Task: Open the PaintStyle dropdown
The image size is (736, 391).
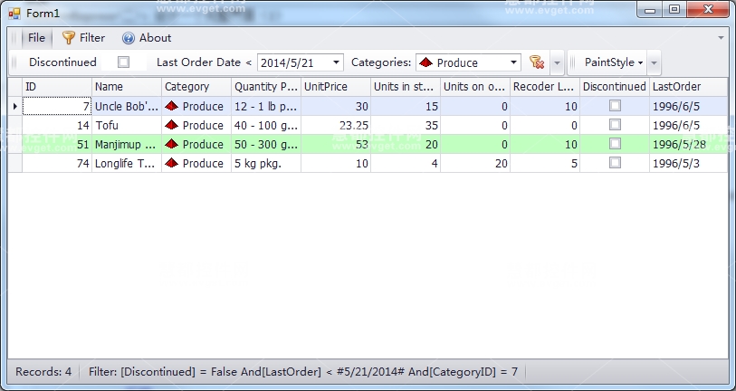Action: [613, 62]
